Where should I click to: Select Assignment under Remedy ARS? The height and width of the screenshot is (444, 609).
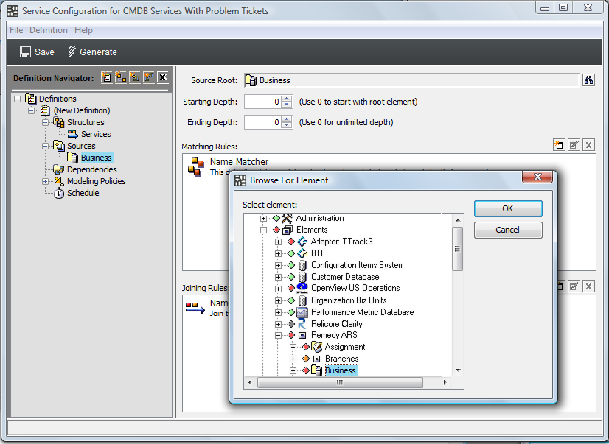345,347
